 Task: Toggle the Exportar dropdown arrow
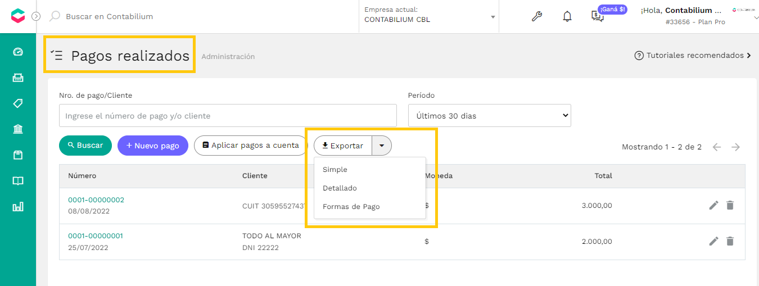(x=382, y=146)
